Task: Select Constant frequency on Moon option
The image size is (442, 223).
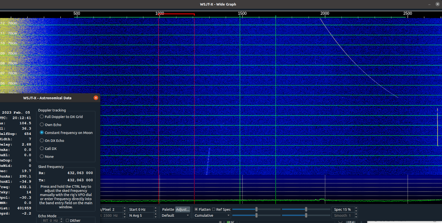Action: coord(66,133)
